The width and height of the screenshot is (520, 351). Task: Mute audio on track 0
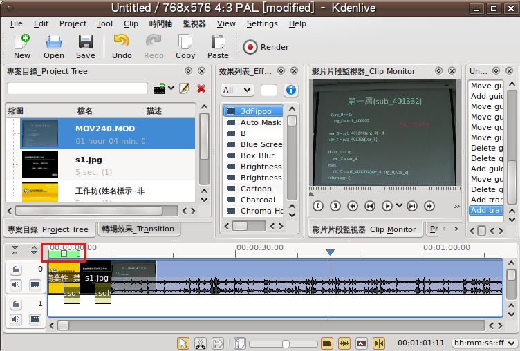16,285
